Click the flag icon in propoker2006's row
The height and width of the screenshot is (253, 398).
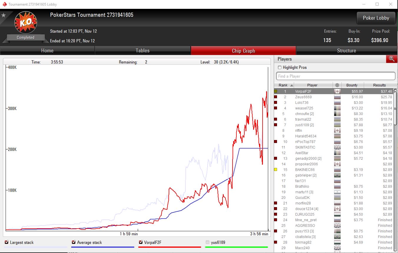coord(337,164)
